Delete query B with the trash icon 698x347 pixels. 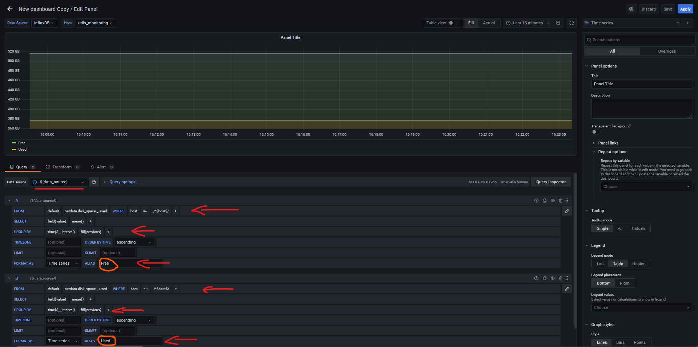[561, 278]
